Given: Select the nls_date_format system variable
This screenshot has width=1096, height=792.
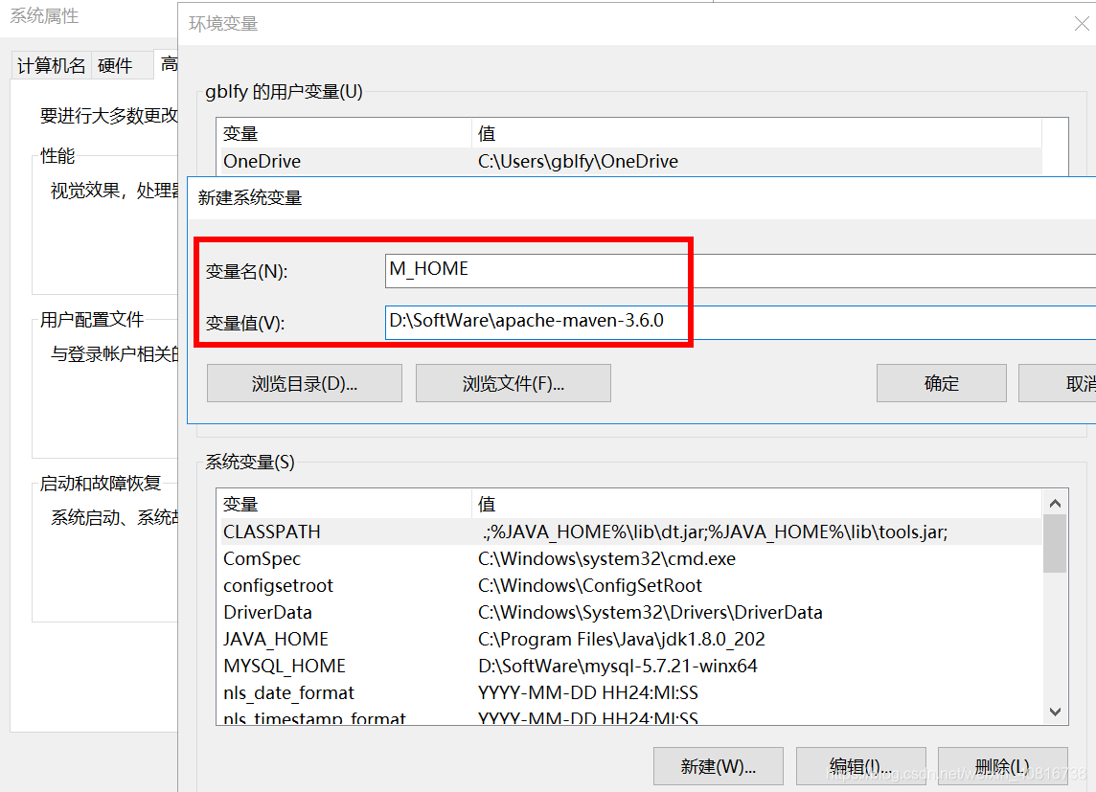Looking at the screenshot, I should click(632, 692).
